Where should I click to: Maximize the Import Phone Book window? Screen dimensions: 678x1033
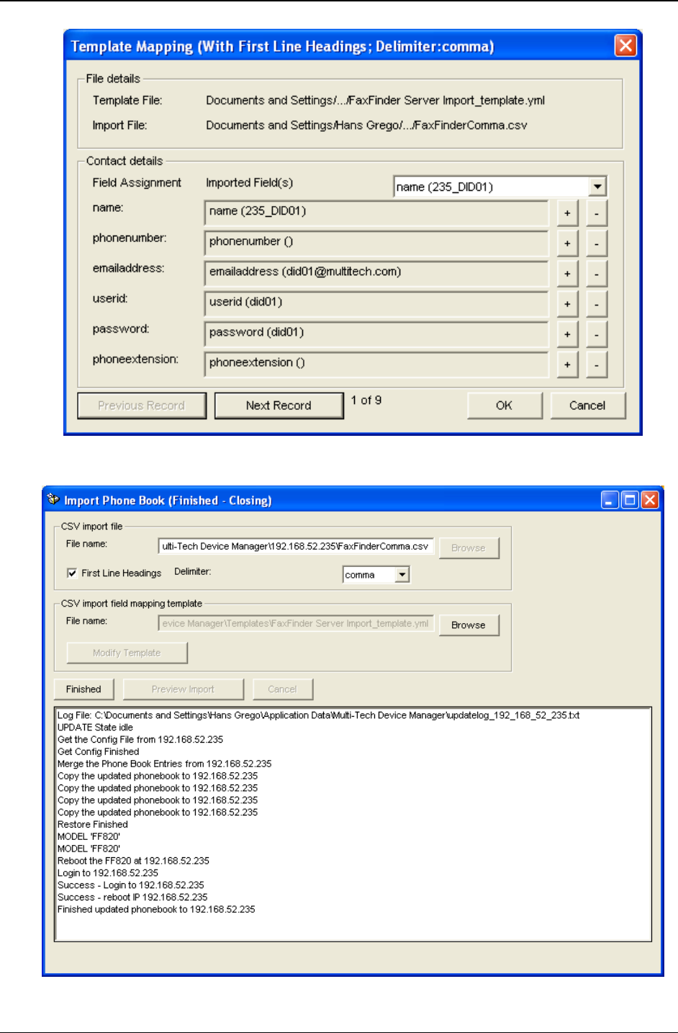630,500
